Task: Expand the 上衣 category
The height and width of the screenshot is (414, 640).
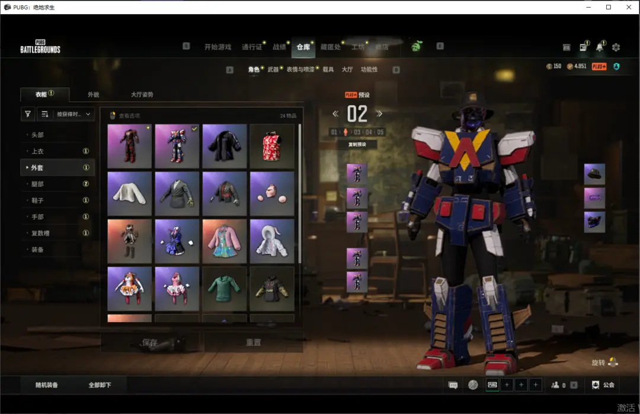Action: 57,151
